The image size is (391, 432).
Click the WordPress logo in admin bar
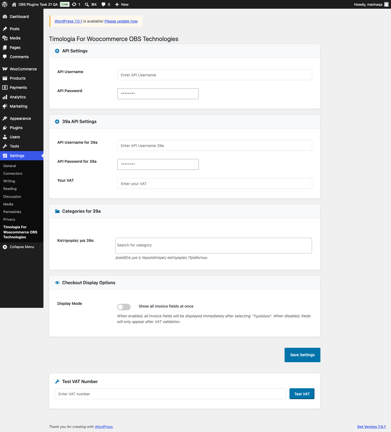[5, 4]
